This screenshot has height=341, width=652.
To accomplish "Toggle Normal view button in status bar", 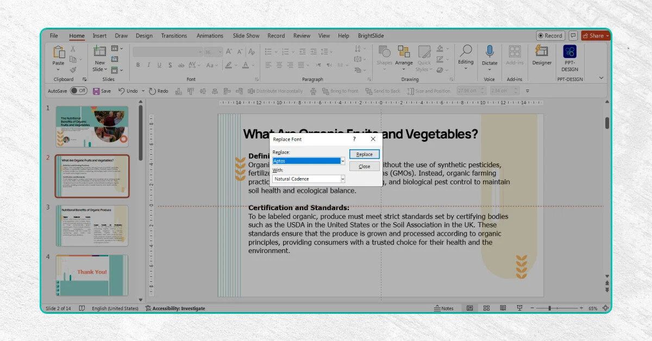I will pyautogui.click(x=469, y=308).
